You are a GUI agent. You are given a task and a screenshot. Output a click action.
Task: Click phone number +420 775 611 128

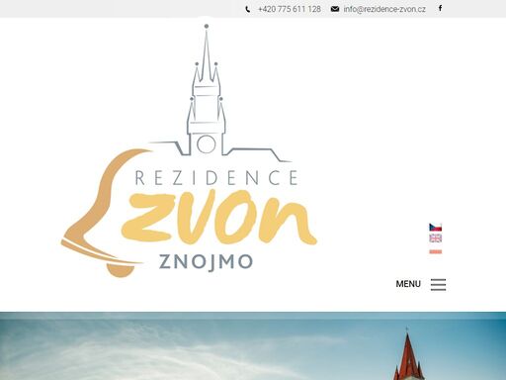290,9
